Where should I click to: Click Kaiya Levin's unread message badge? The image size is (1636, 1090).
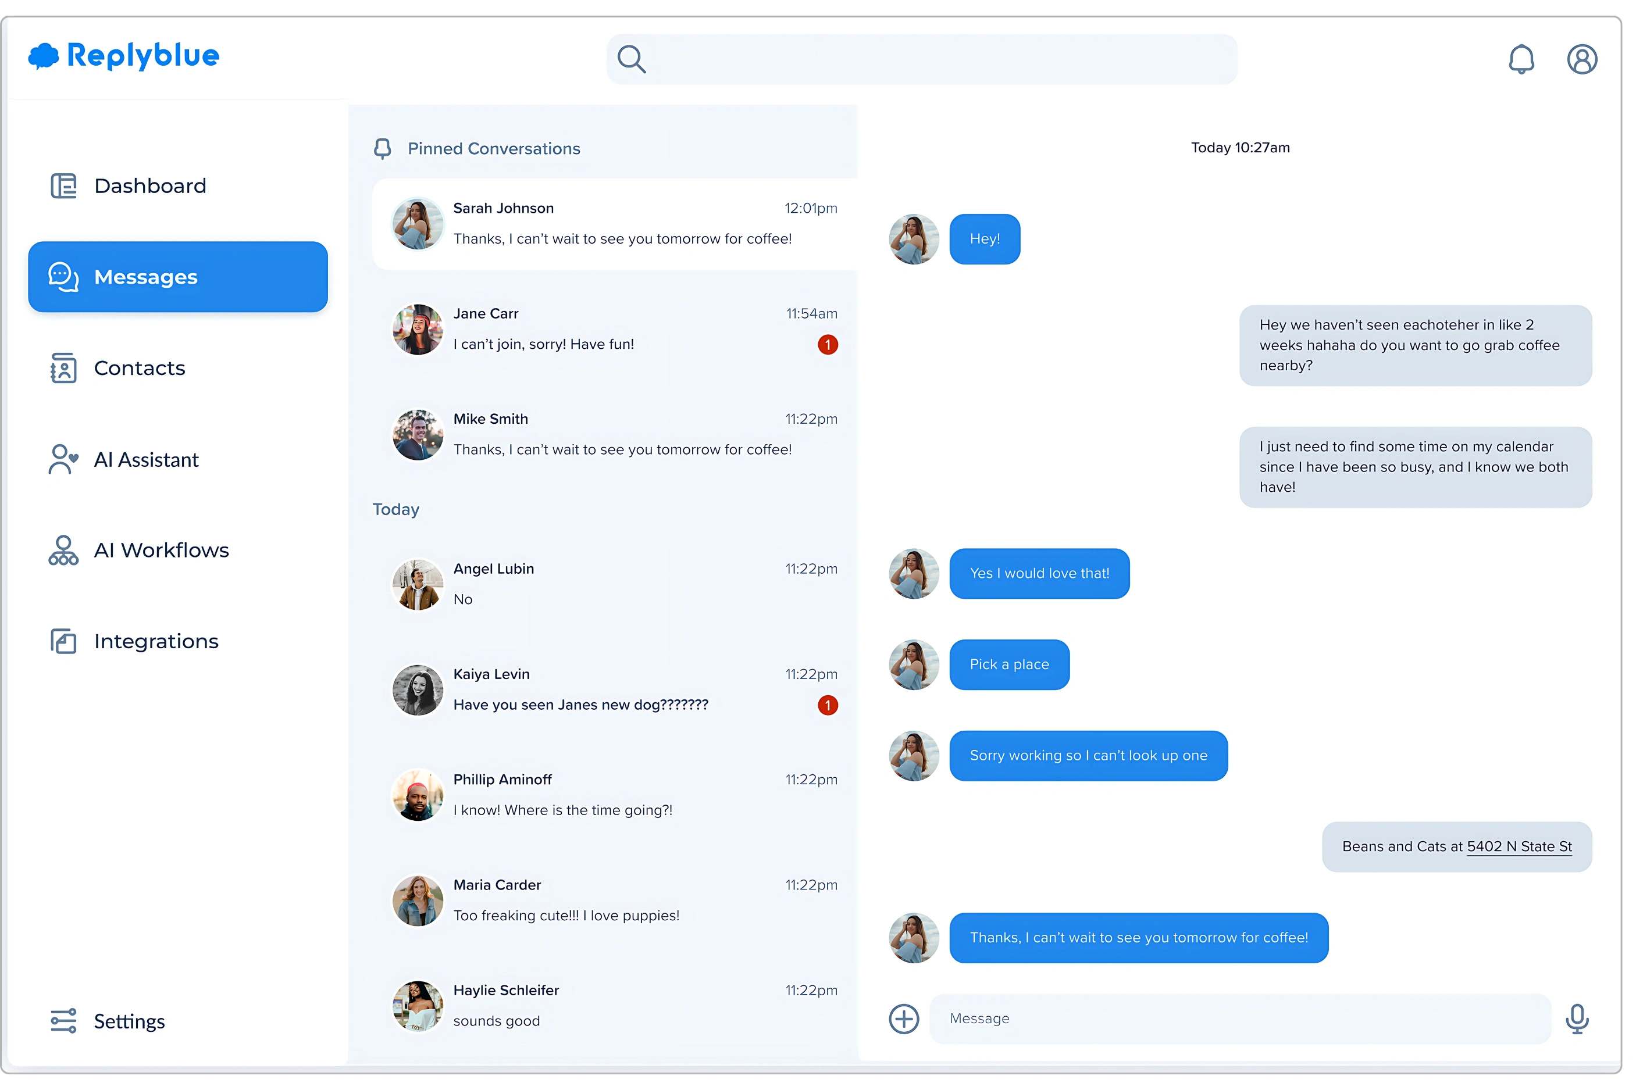828,705
